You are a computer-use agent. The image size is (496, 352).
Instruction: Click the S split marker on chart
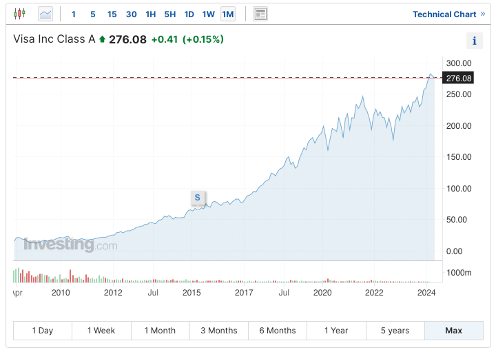tap(198, 198)
